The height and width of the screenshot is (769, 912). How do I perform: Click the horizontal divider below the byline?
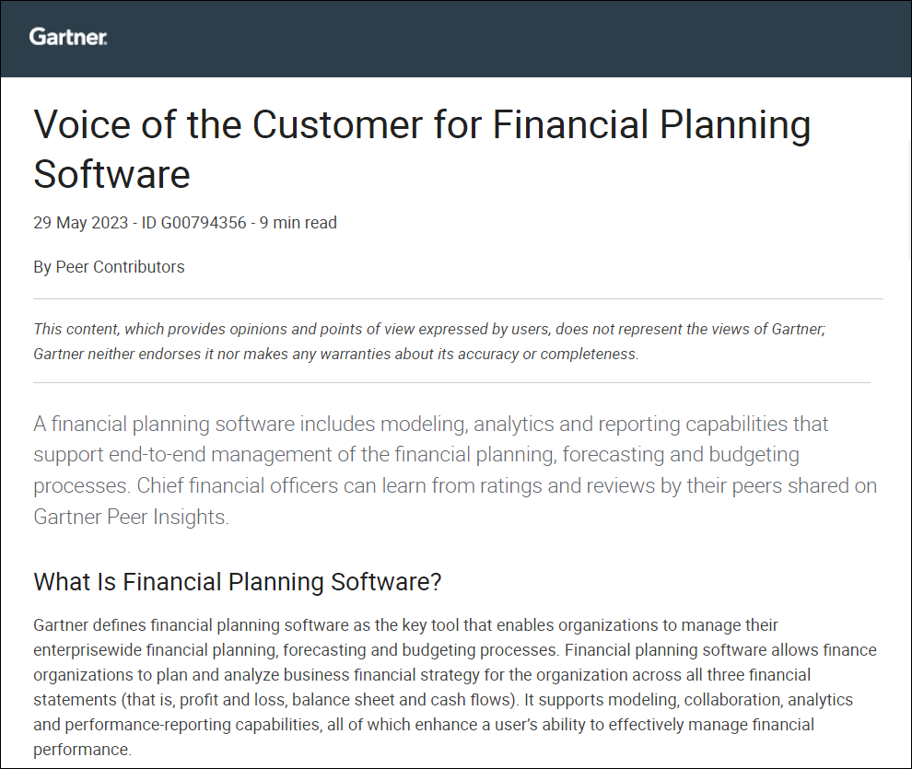(458, 298)
